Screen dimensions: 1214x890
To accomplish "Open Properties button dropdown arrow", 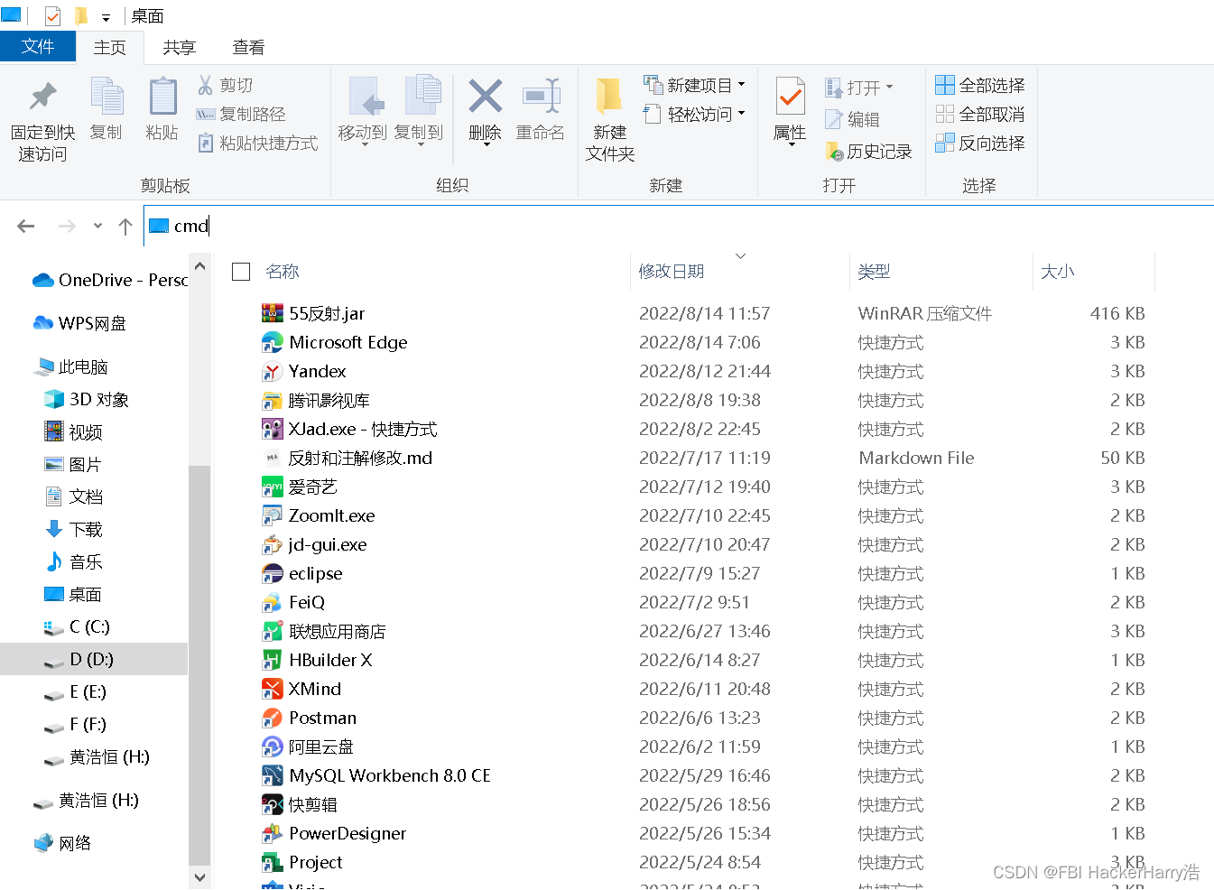I will 791,145.
